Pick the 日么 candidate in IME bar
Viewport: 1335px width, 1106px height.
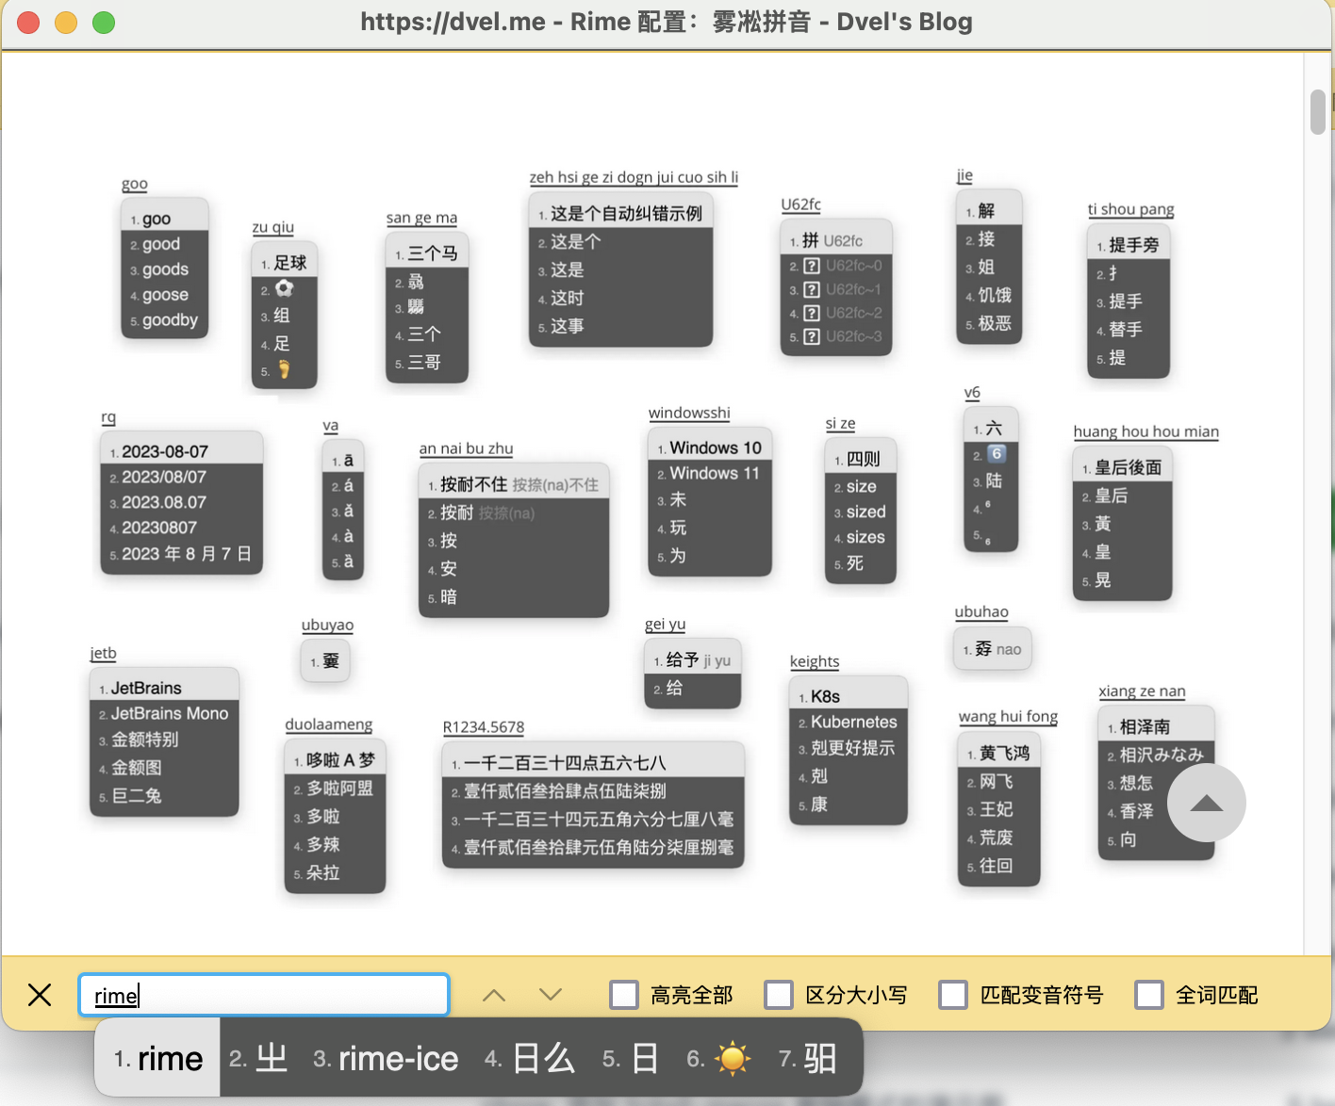coord(531,1059)
